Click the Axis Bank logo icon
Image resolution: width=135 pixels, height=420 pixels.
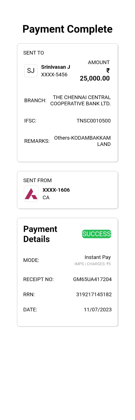click(31, 194)
